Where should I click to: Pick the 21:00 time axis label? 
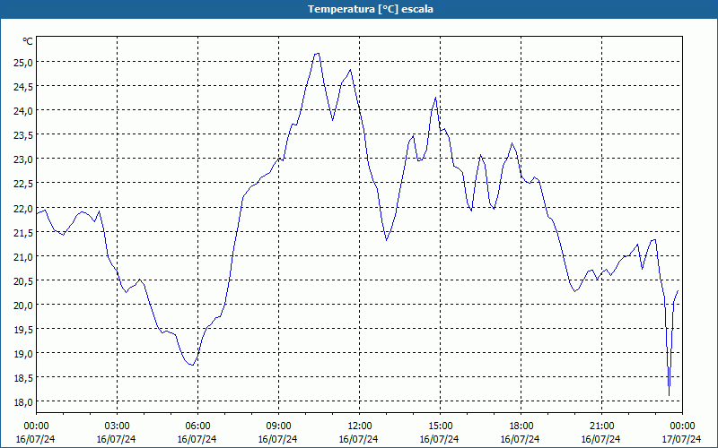601,426
